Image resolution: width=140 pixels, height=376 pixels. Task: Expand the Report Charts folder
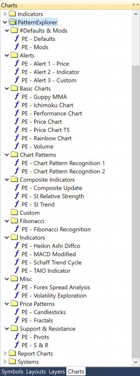point(5,354)
